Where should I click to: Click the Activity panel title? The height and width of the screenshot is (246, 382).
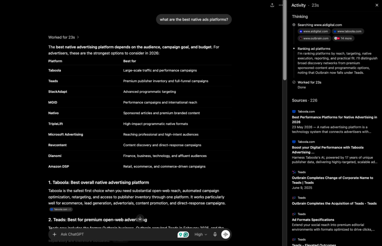tap(298, 5)
